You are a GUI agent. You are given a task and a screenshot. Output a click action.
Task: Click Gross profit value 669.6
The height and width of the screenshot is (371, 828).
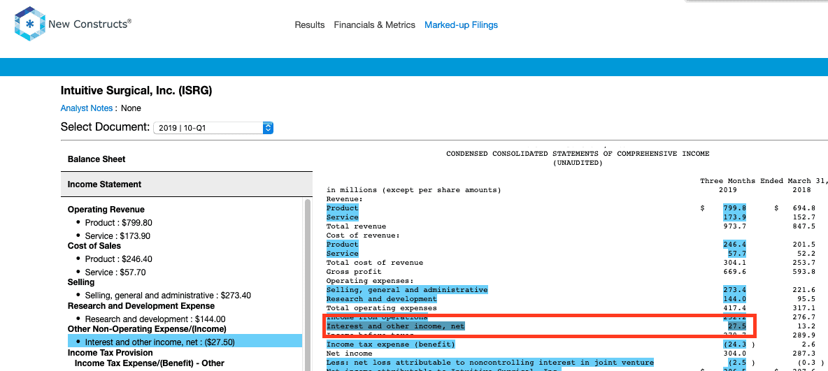pos(735,272)
